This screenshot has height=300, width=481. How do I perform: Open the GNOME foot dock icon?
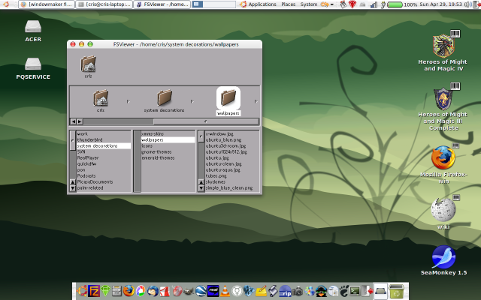tap(344, 290)
